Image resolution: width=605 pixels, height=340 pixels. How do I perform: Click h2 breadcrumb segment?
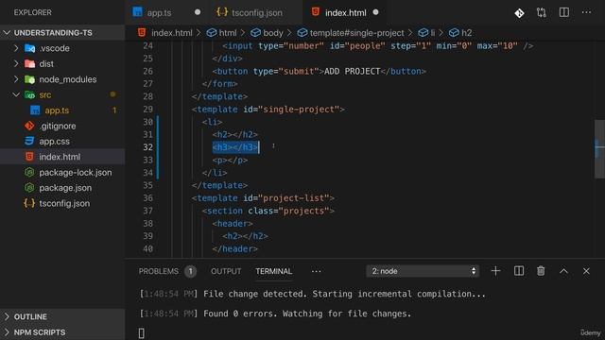466,33
